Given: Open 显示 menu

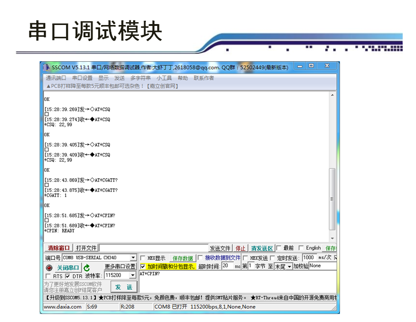Looking at the screenshot, I should click(103, 78).
